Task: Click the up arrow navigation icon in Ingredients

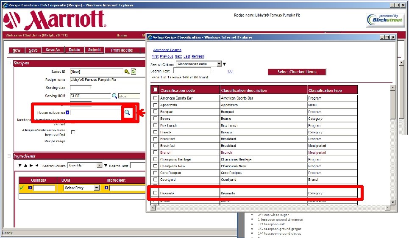Action: pos(25,165)
